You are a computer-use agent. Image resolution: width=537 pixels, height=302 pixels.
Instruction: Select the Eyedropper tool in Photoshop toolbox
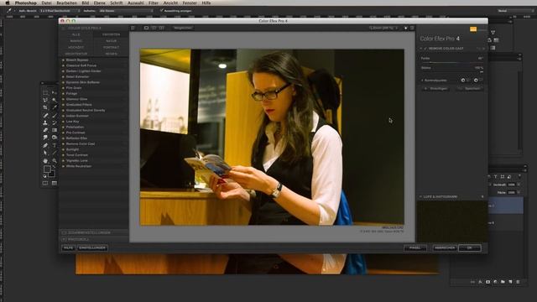[x=54, y=107]
